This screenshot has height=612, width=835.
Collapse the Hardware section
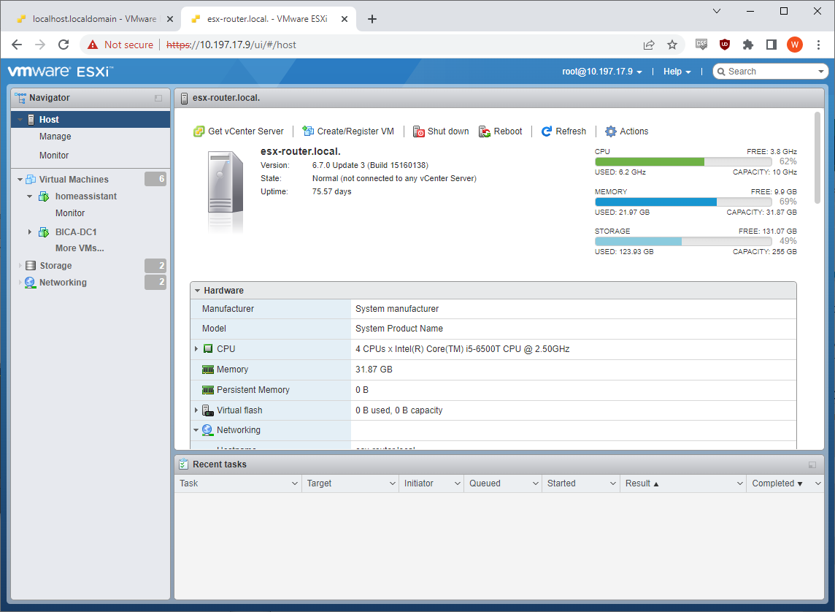tap(197, 291)
